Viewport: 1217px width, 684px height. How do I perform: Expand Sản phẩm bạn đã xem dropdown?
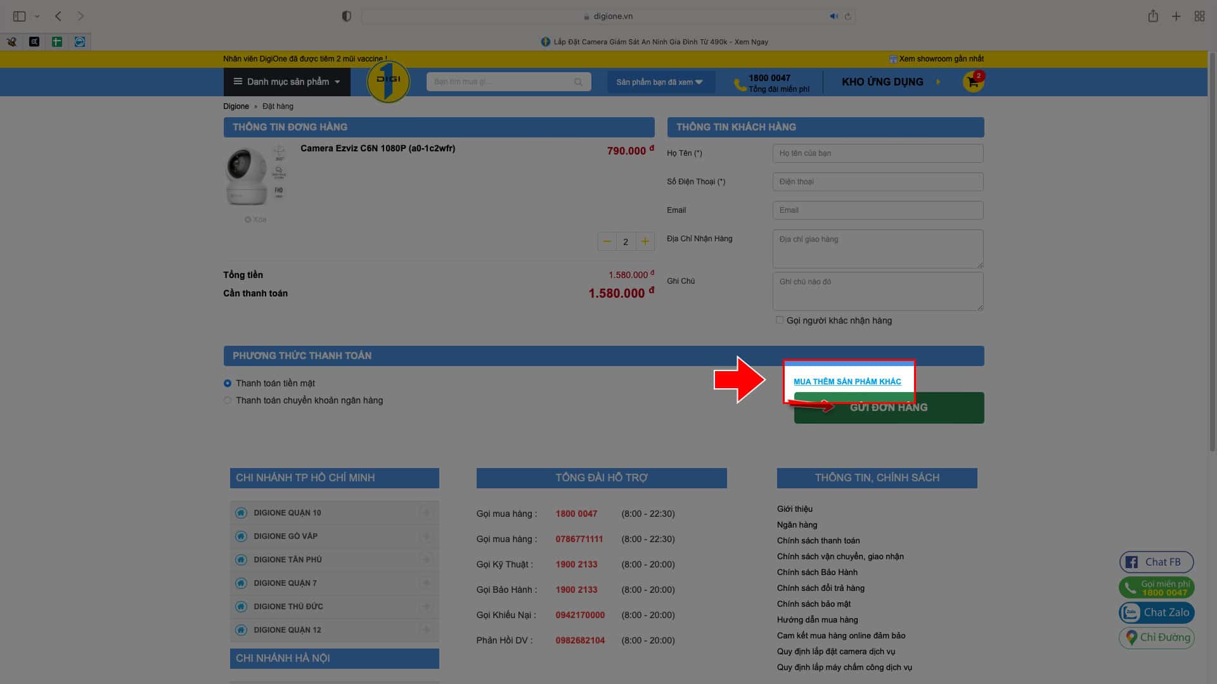(x=659, y=82)
